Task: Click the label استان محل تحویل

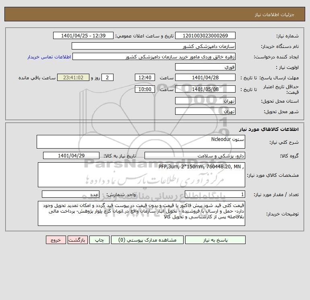Action: (x=280, y=101)
